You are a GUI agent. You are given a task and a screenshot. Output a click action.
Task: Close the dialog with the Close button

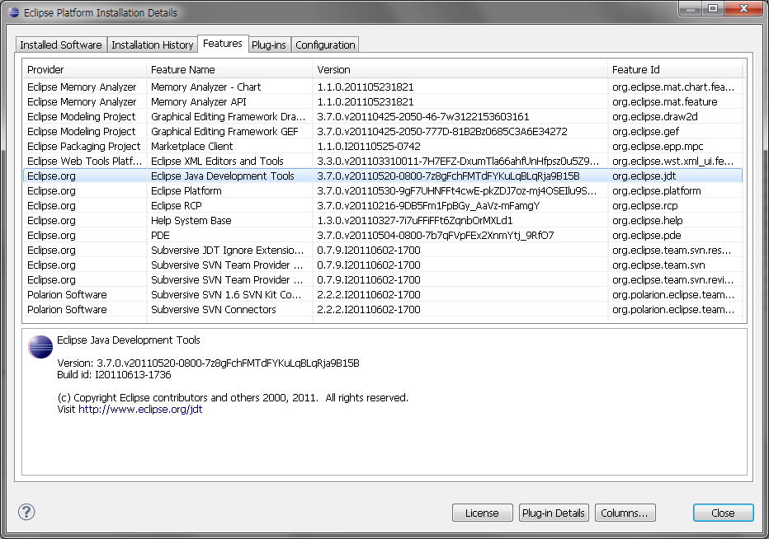[x=723, y=513]
